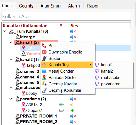
Task: Collapse the _Tüm Kanallar tree node
Action: (5, 31)
